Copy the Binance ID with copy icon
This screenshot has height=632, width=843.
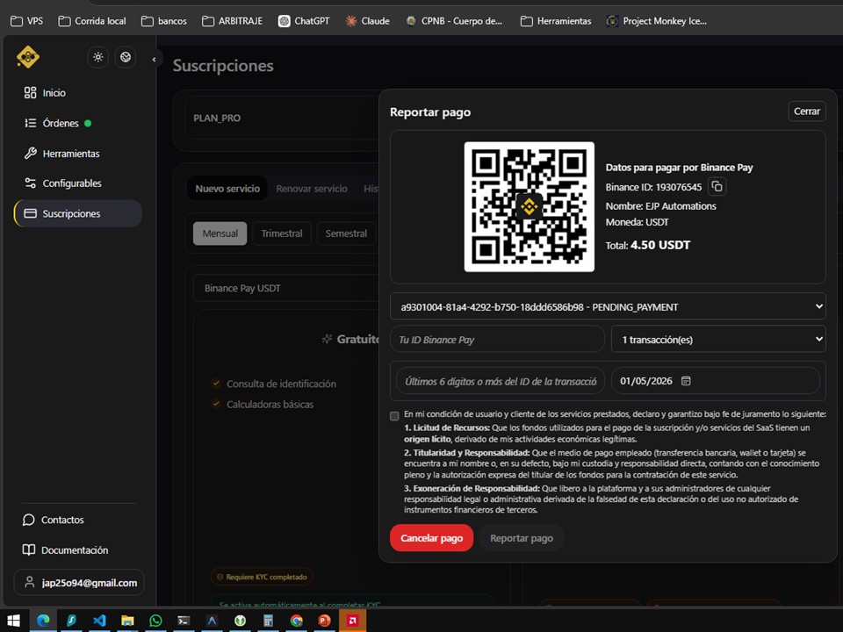click(x=717, y=186)
